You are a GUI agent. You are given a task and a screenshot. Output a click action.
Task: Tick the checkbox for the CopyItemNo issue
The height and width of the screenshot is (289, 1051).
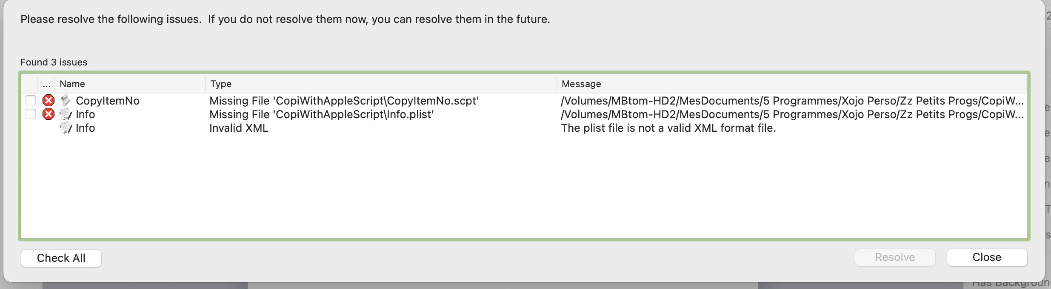coord(31,101)
